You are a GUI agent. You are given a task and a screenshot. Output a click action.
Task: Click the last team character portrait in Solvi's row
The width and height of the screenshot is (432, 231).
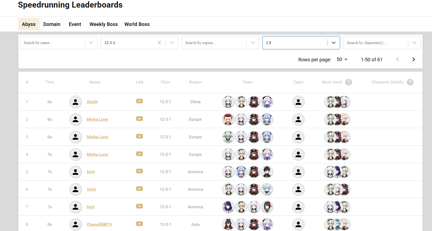coord(267,189)
